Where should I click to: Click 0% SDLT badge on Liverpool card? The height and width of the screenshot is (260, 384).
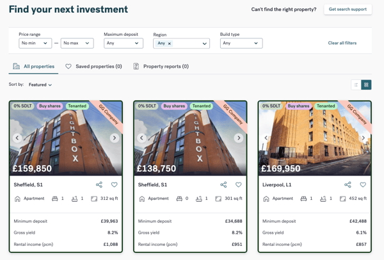pyautogui.click(x=271, y=106)
